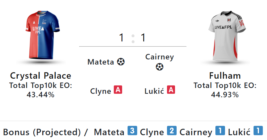Click Clyne's name in the assists row
Image resolution: width=267 pixels, height=140 pixels.
[x=101, y=91]
